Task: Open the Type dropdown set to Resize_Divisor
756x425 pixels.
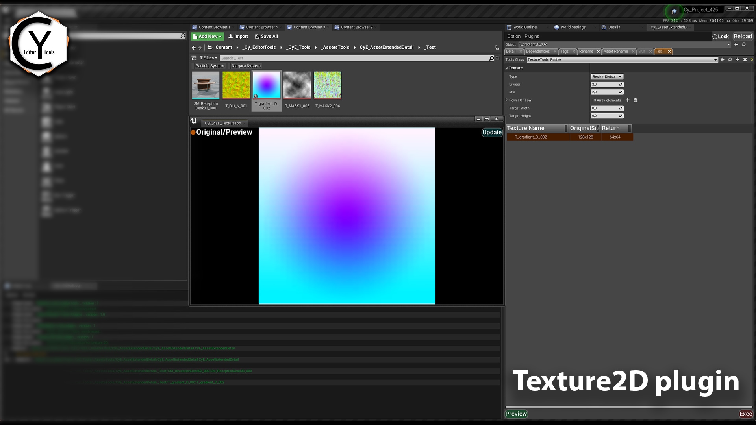Action: (x=607, y=76)
